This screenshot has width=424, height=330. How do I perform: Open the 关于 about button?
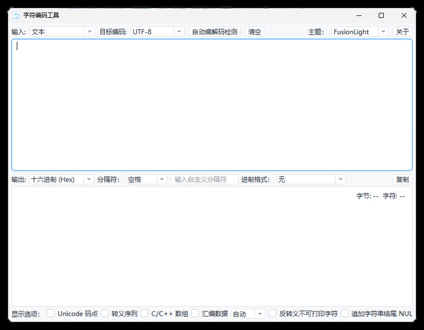pyautogui.click(x=402, y=32)
